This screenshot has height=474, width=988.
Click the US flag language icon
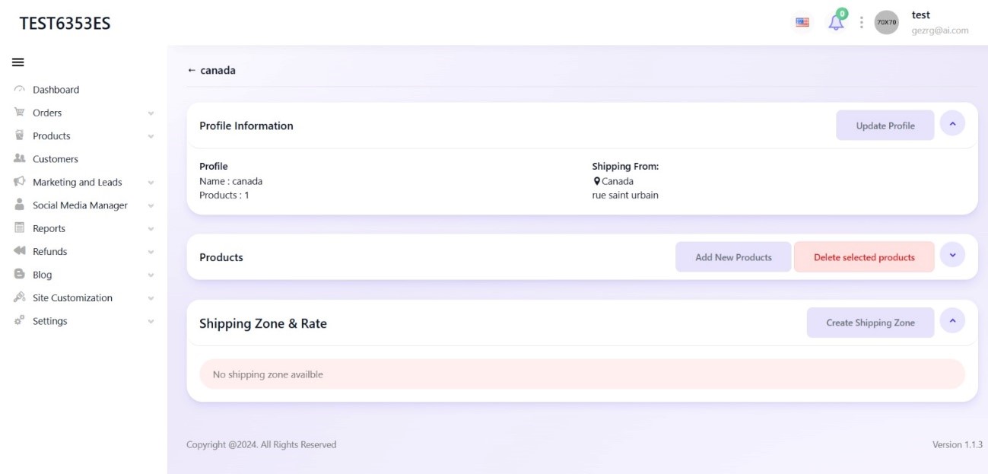tap(802, 22)
